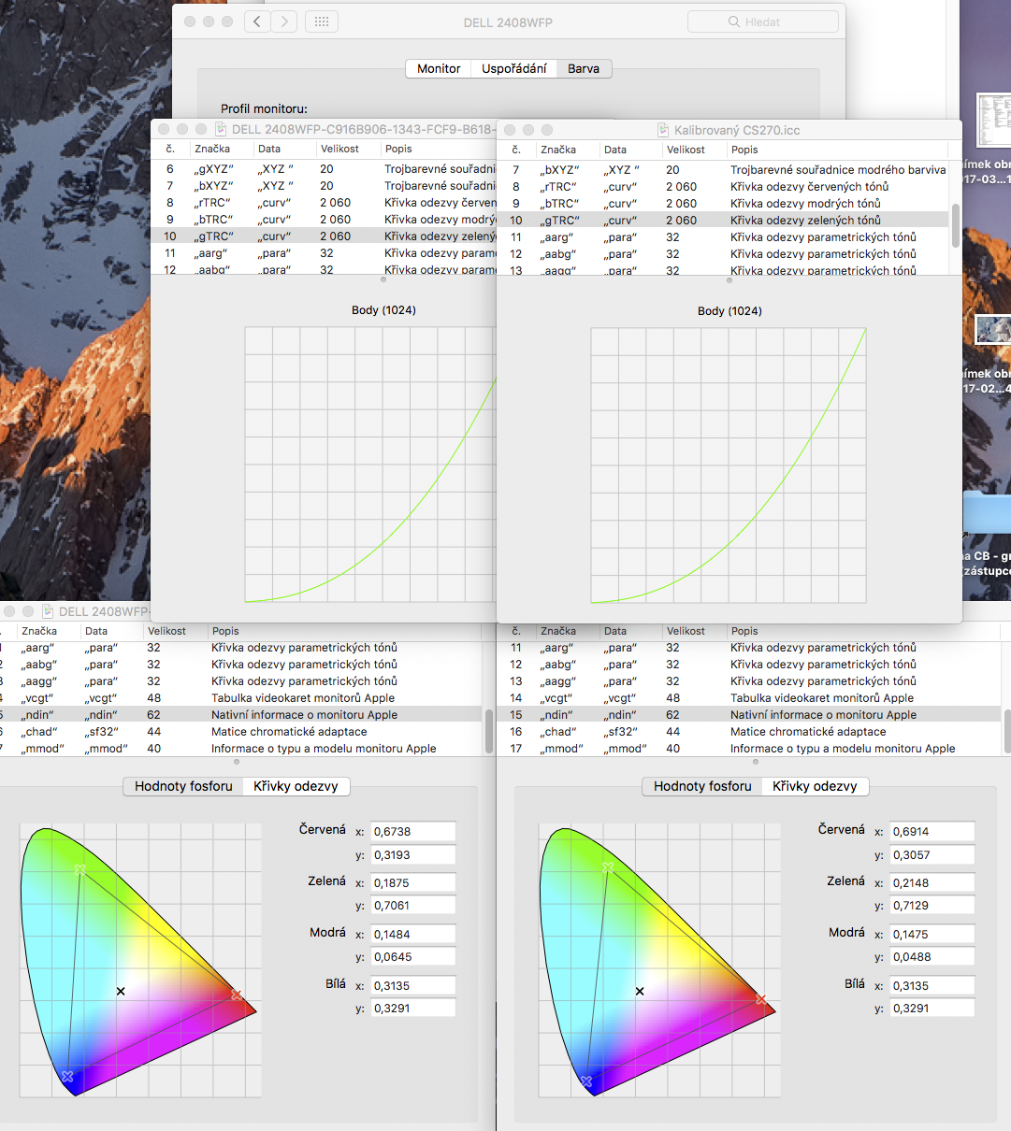The height and width of the screenshot is (1131, 1011).
Task: Click document icon beside DELL 2408WFP-C916B906 title
Action: click(222, 129)
